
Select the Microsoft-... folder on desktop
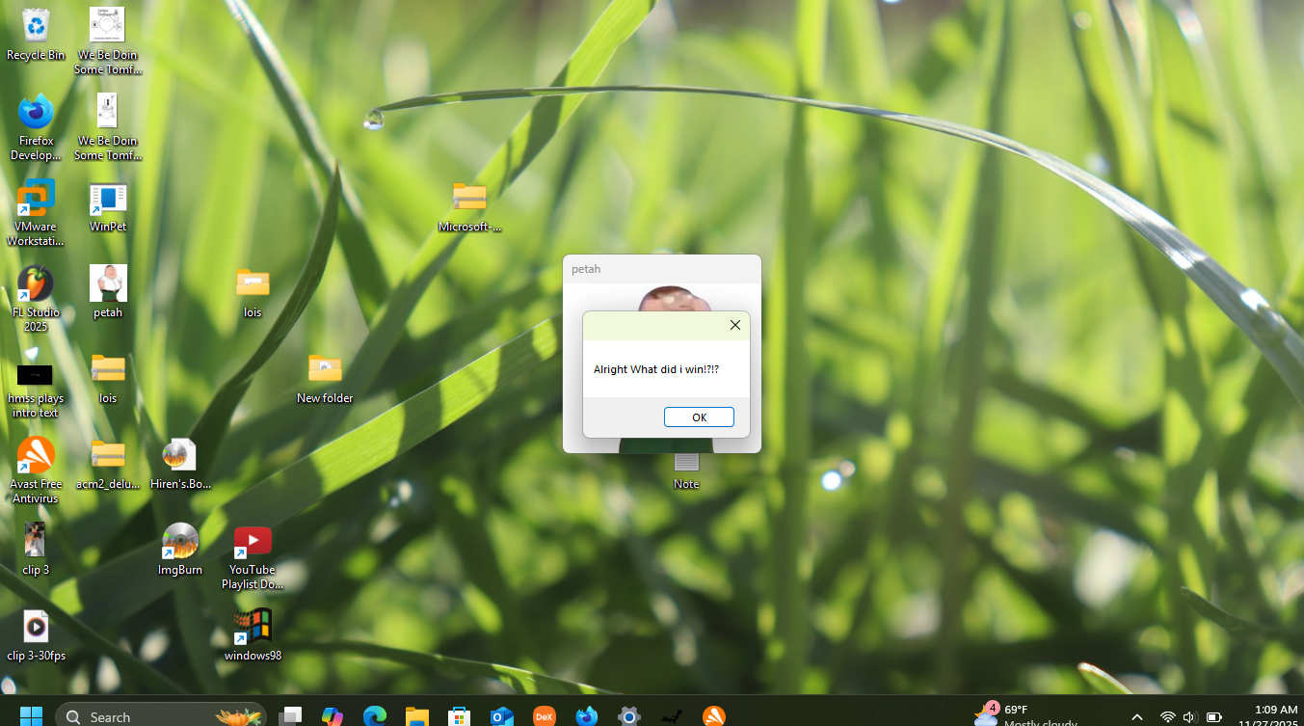pyautogui.click(x=469, y=206)
